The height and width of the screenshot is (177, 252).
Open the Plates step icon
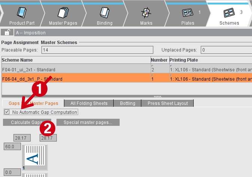pyautogui.click(x=187, y=13)
